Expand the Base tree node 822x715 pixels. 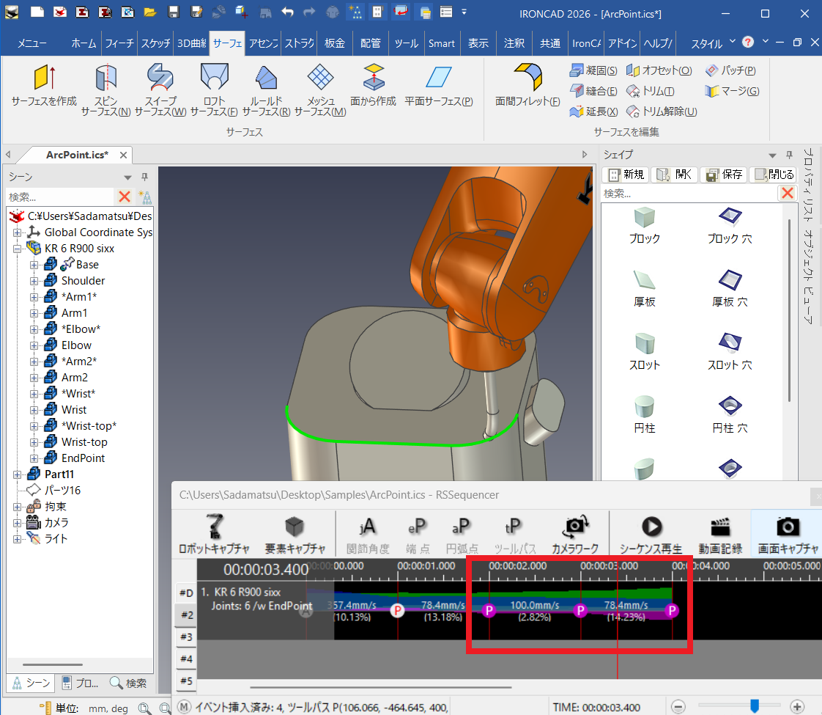click(x=34, y=265)
